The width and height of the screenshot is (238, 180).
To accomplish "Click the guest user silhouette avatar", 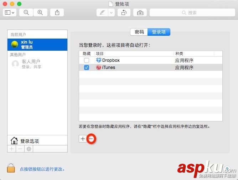I will 15,64.
